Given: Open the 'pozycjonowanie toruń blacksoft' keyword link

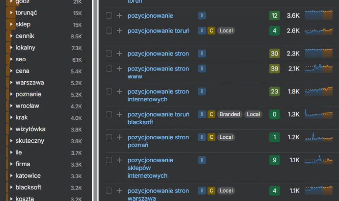Looking at the screenshot, I should pos(158,118).
